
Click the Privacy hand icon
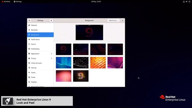pyautogui.click(x=29, y=58)
